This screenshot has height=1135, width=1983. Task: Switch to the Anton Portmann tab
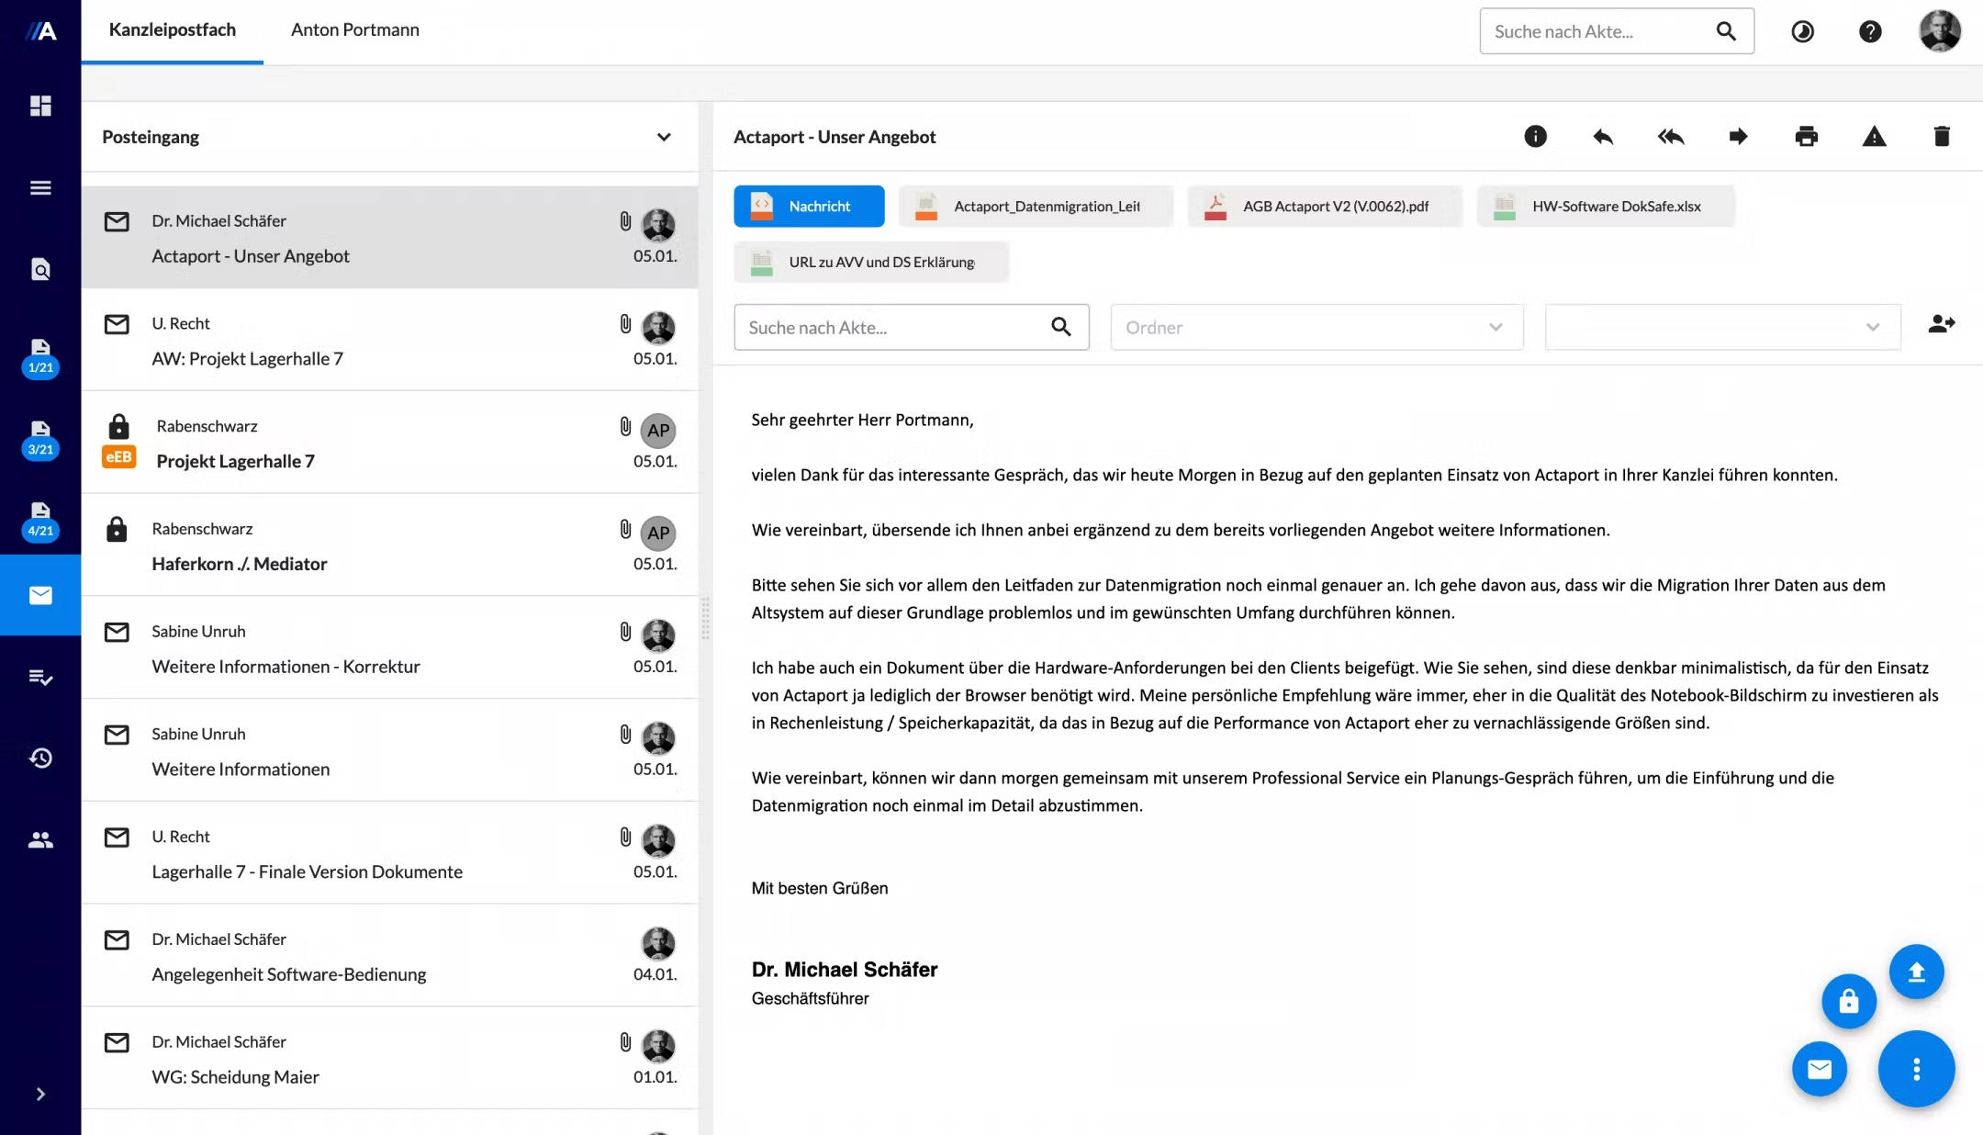point(354,30)
